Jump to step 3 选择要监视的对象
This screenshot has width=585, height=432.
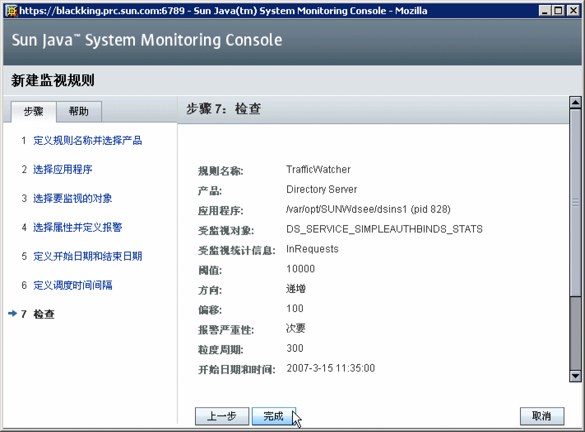click(x=73, y=198)
